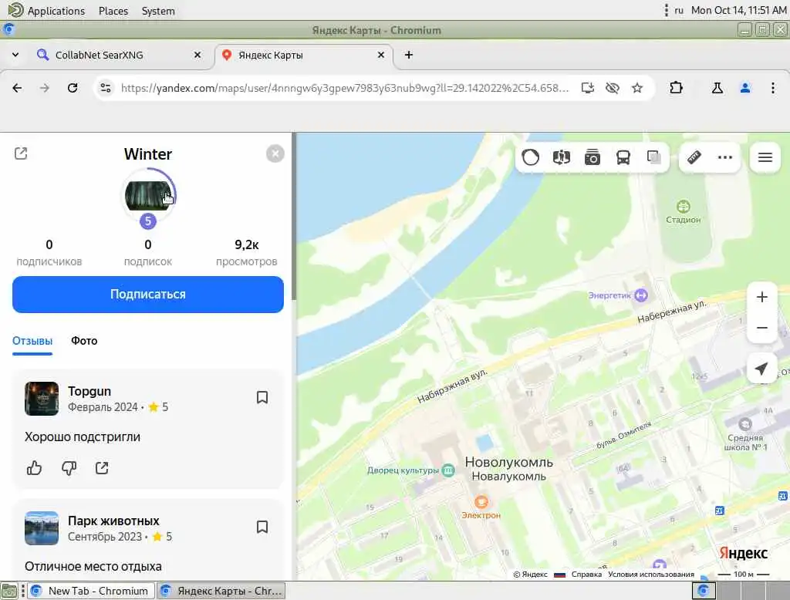Zoom in the map with plus
The image size is (790, 600).
click(761, 297)
